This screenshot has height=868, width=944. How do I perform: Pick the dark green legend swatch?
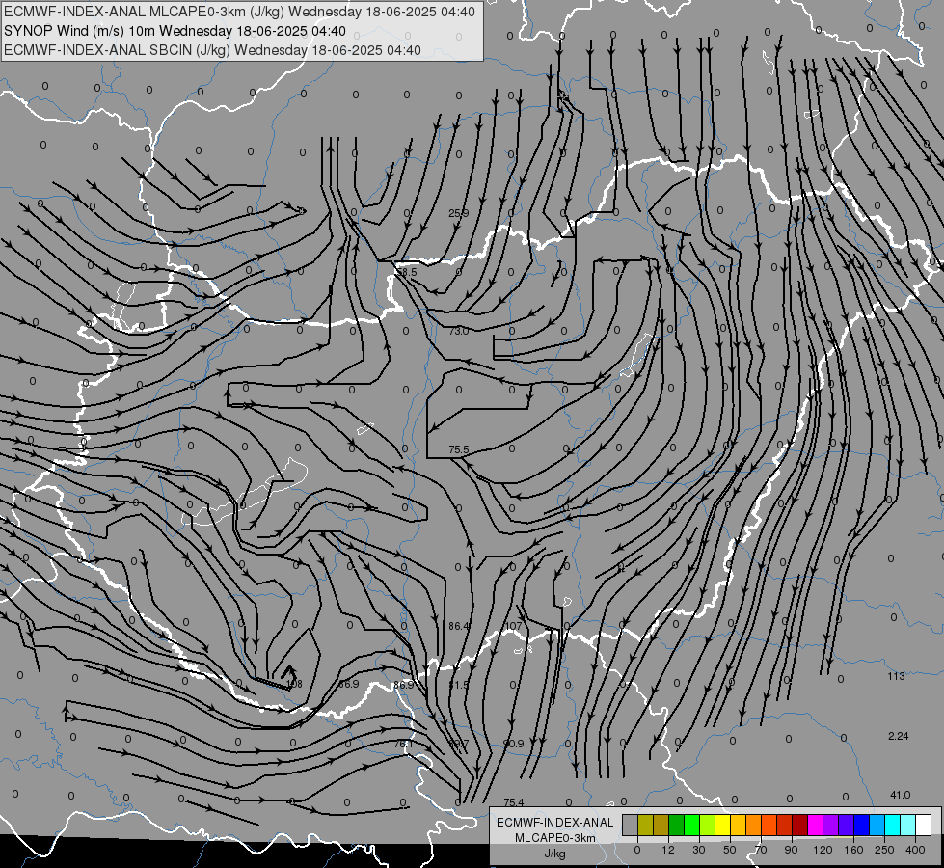pyautogui.click(x=676, y=825)
